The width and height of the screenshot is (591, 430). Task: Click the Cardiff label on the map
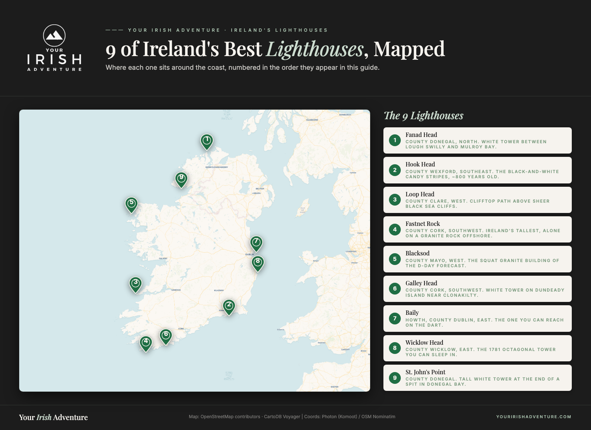click(345, 350)
